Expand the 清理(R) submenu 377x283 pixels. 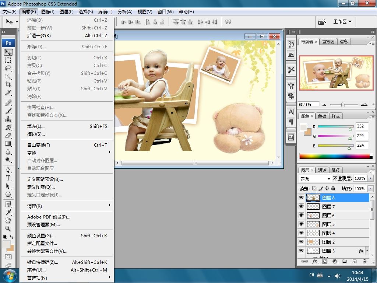tap(67, 206)
